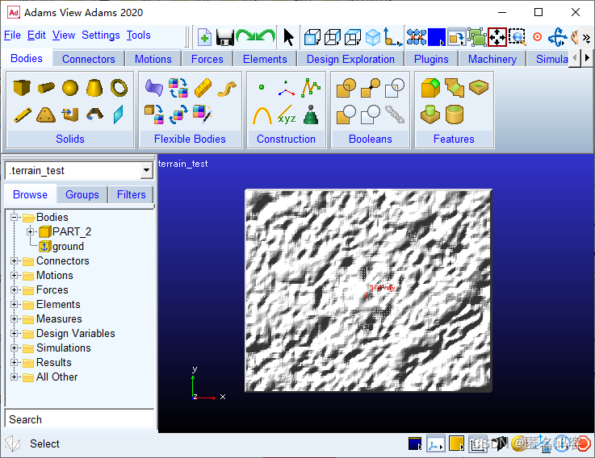Click the Fit view icon with four arrows

[497, 37]
